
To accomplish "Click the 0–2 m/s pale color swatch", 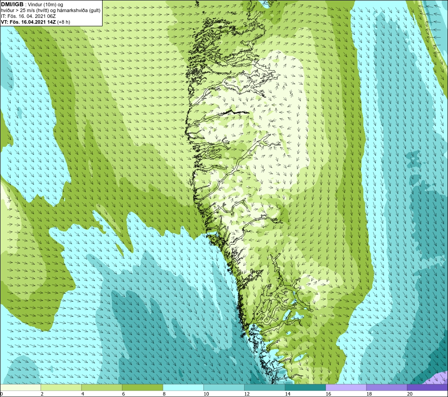I will click(21, 387).
